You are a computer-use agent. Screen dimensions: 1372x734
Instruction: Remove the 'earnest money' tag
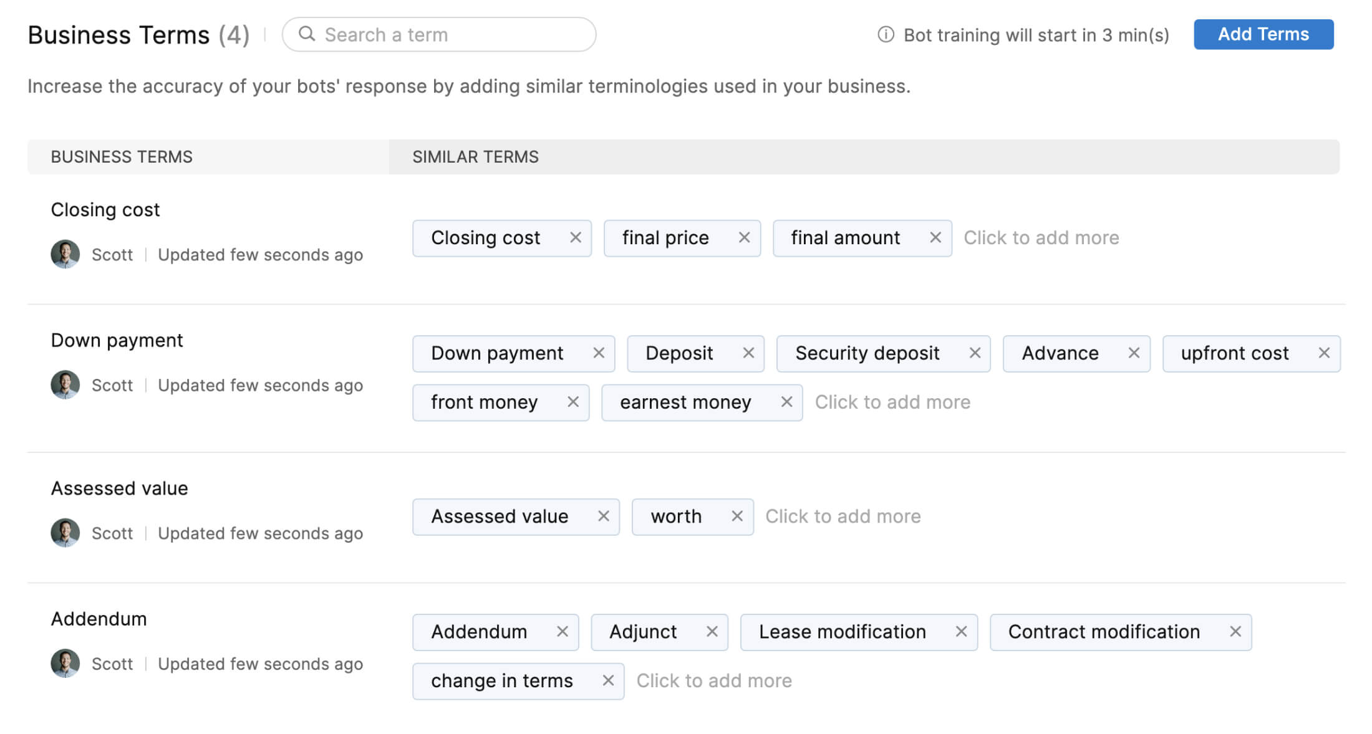click(x=786, y=402)
